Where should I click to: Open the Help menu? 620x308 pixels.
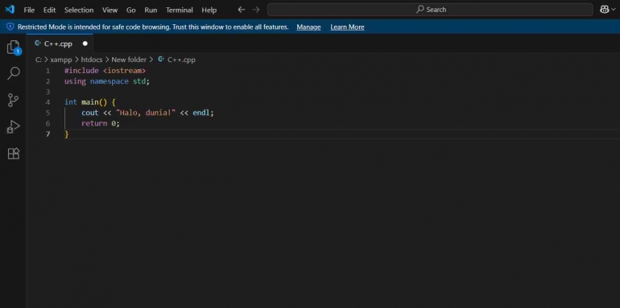pyautogui.click(x=209, y=10)
